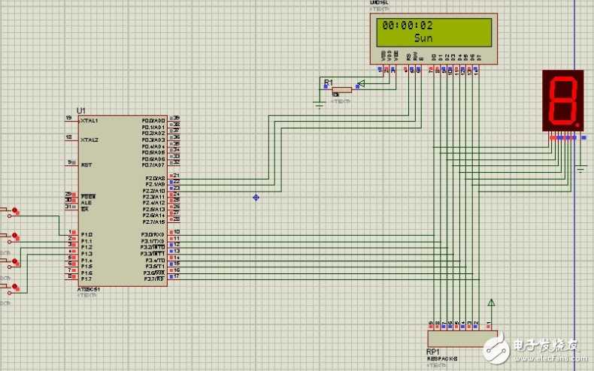The width and height of the screenshot is (594, 371).
Task: Click the P3.7/RD pin 17 on U1
Action: point(174,276)
